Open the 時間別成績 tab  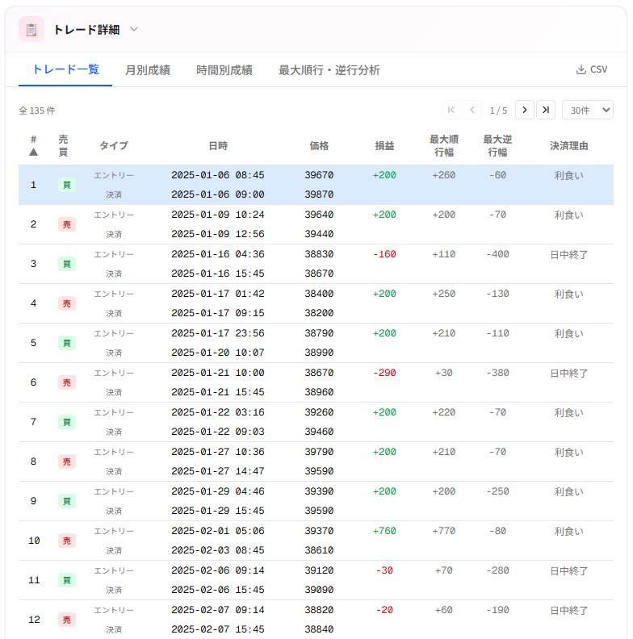click(x=224, y=70)
